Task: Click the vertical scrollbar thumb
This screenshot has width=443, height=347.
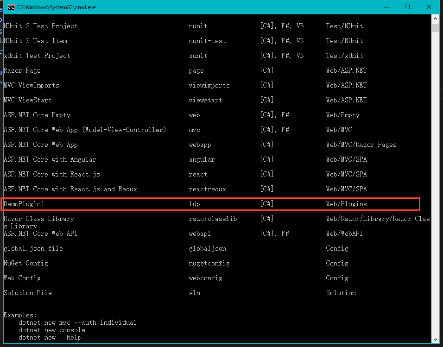Action: tap(435, 28)
